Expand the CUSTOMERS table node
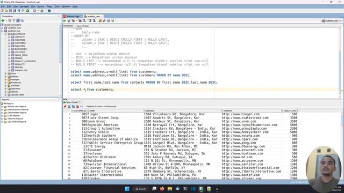 coord(9,43)
